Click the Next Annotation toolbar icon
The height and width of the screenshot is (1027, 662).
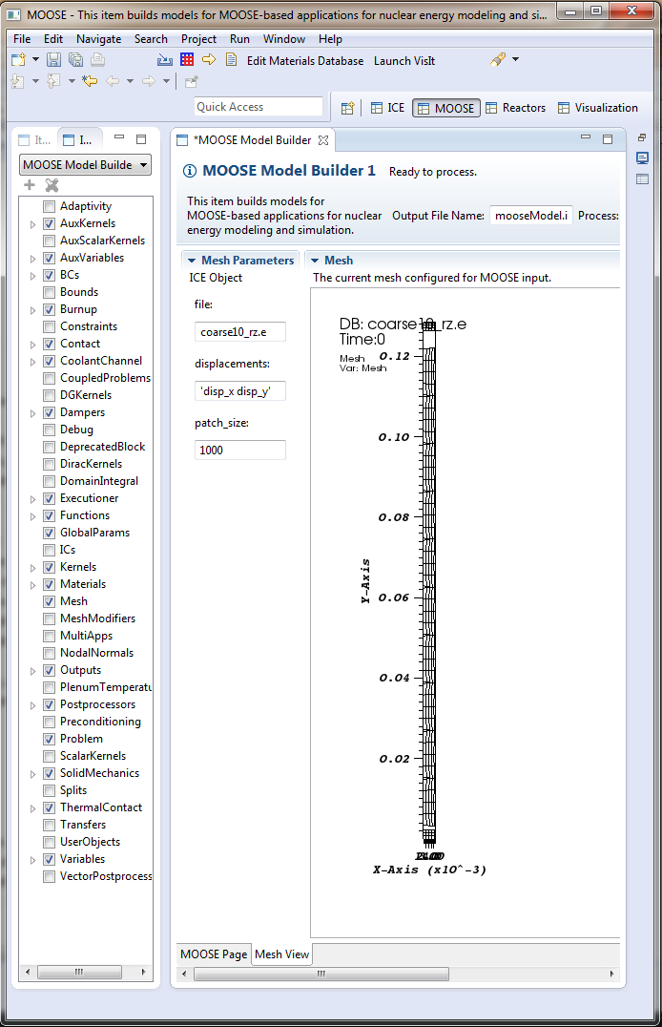18,81
